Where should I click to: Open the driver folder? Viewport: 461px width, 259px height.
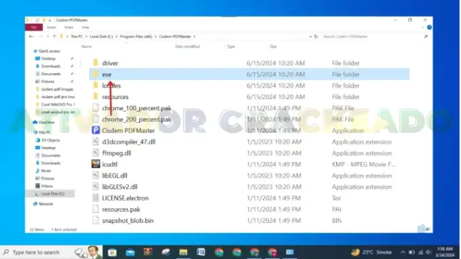(x=110, y=63)
